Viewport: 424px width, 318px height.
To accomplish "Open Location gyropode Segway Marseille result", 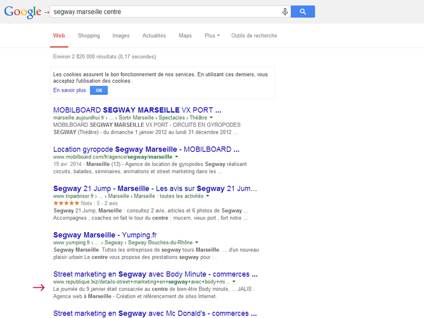I will point(146,149).
